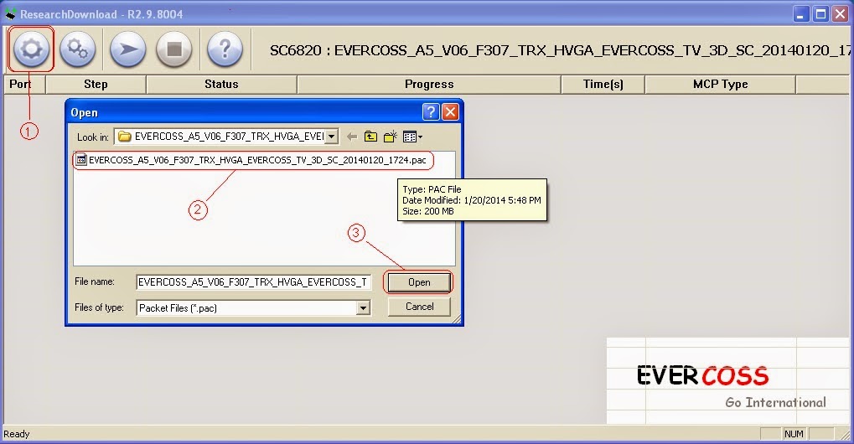
Task: Click the MCP Type column header
Action: point(721,85)
